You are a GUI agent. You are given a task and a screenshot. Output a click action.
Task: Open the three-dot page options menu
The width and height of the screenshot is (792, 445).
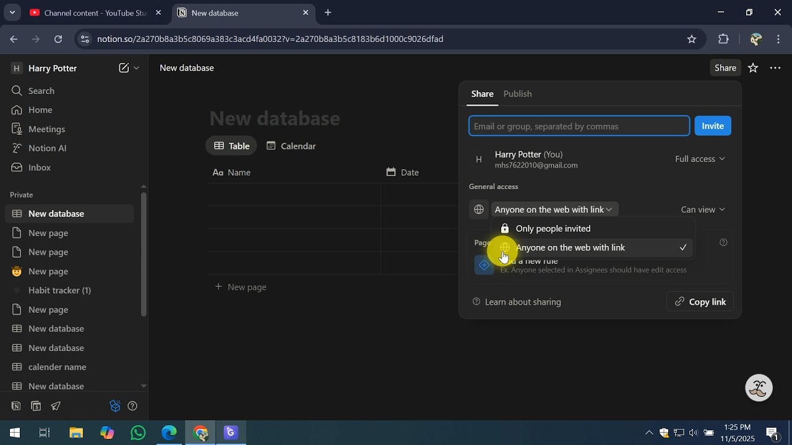[x=775, y=68]
